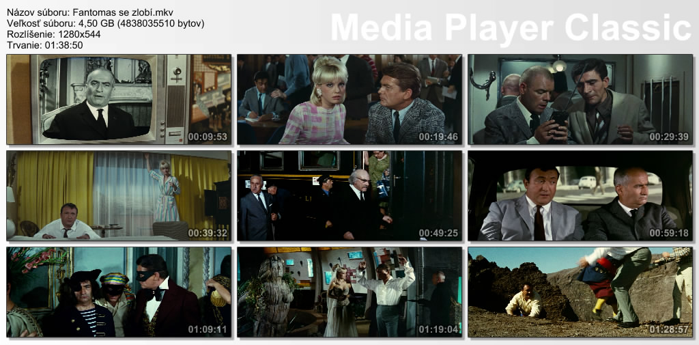Click thumbnail of two men in car

click(x=580, y=195)
